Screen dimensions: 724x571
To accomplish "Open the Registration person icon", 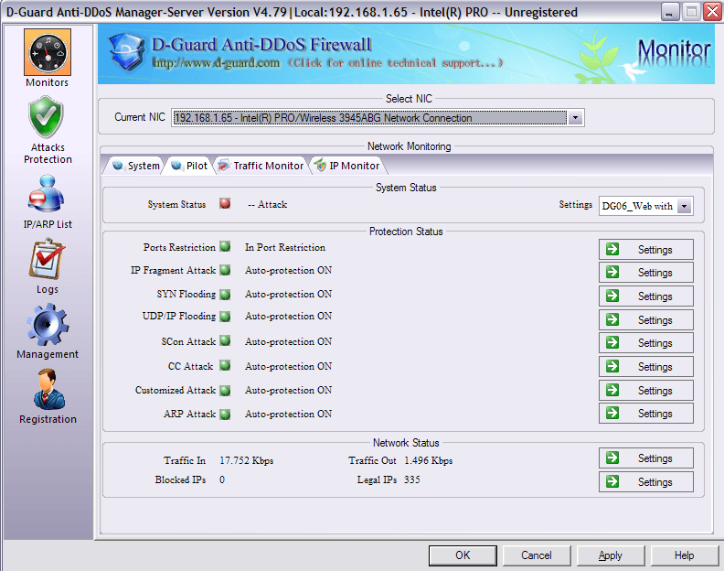I will point(48,389).
